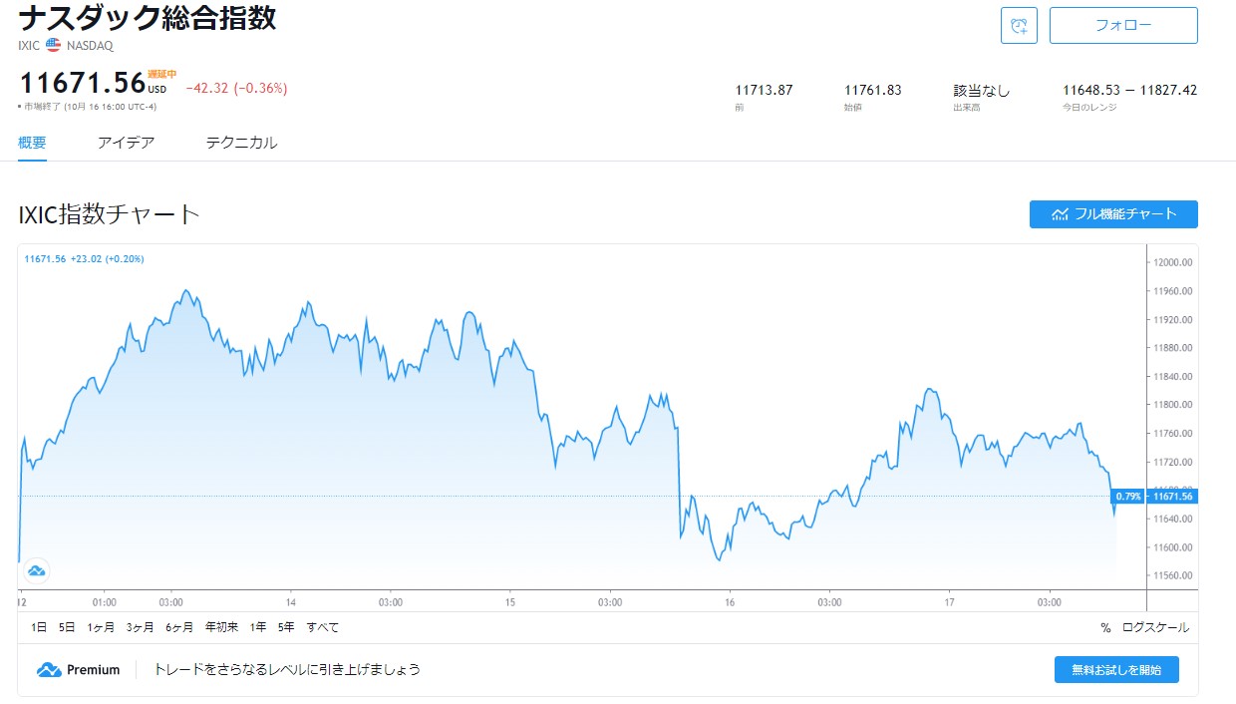
Task: Click the 11761.83 open value
Action: coord(872,90)
